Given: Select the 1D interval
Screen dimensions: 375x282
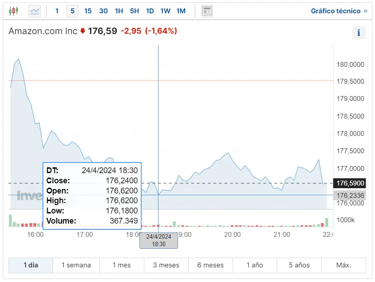Looking at the screenshot, I should click(x=150, y=11).
